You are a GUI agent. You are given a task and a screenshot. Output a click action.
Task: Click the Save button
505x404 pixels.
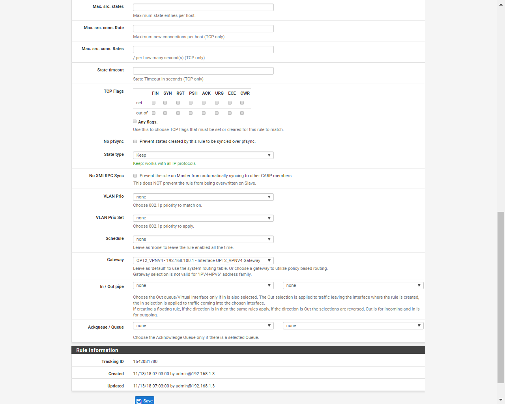coord(144,400)
